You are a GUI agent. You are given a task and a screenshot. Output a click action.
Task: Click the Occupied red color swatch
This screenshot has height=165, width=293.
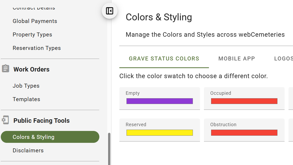click(x=244, y=101)
